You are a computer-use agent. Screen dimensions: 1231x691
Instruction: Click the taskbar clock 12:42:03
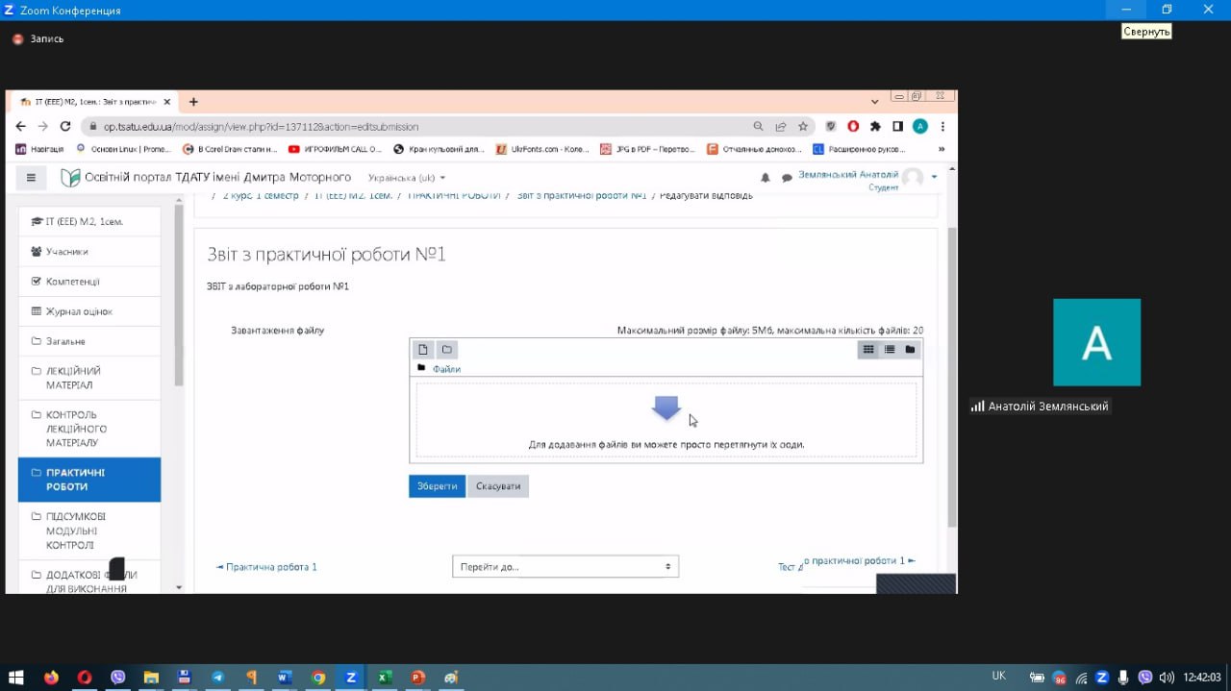(1202, 677)
